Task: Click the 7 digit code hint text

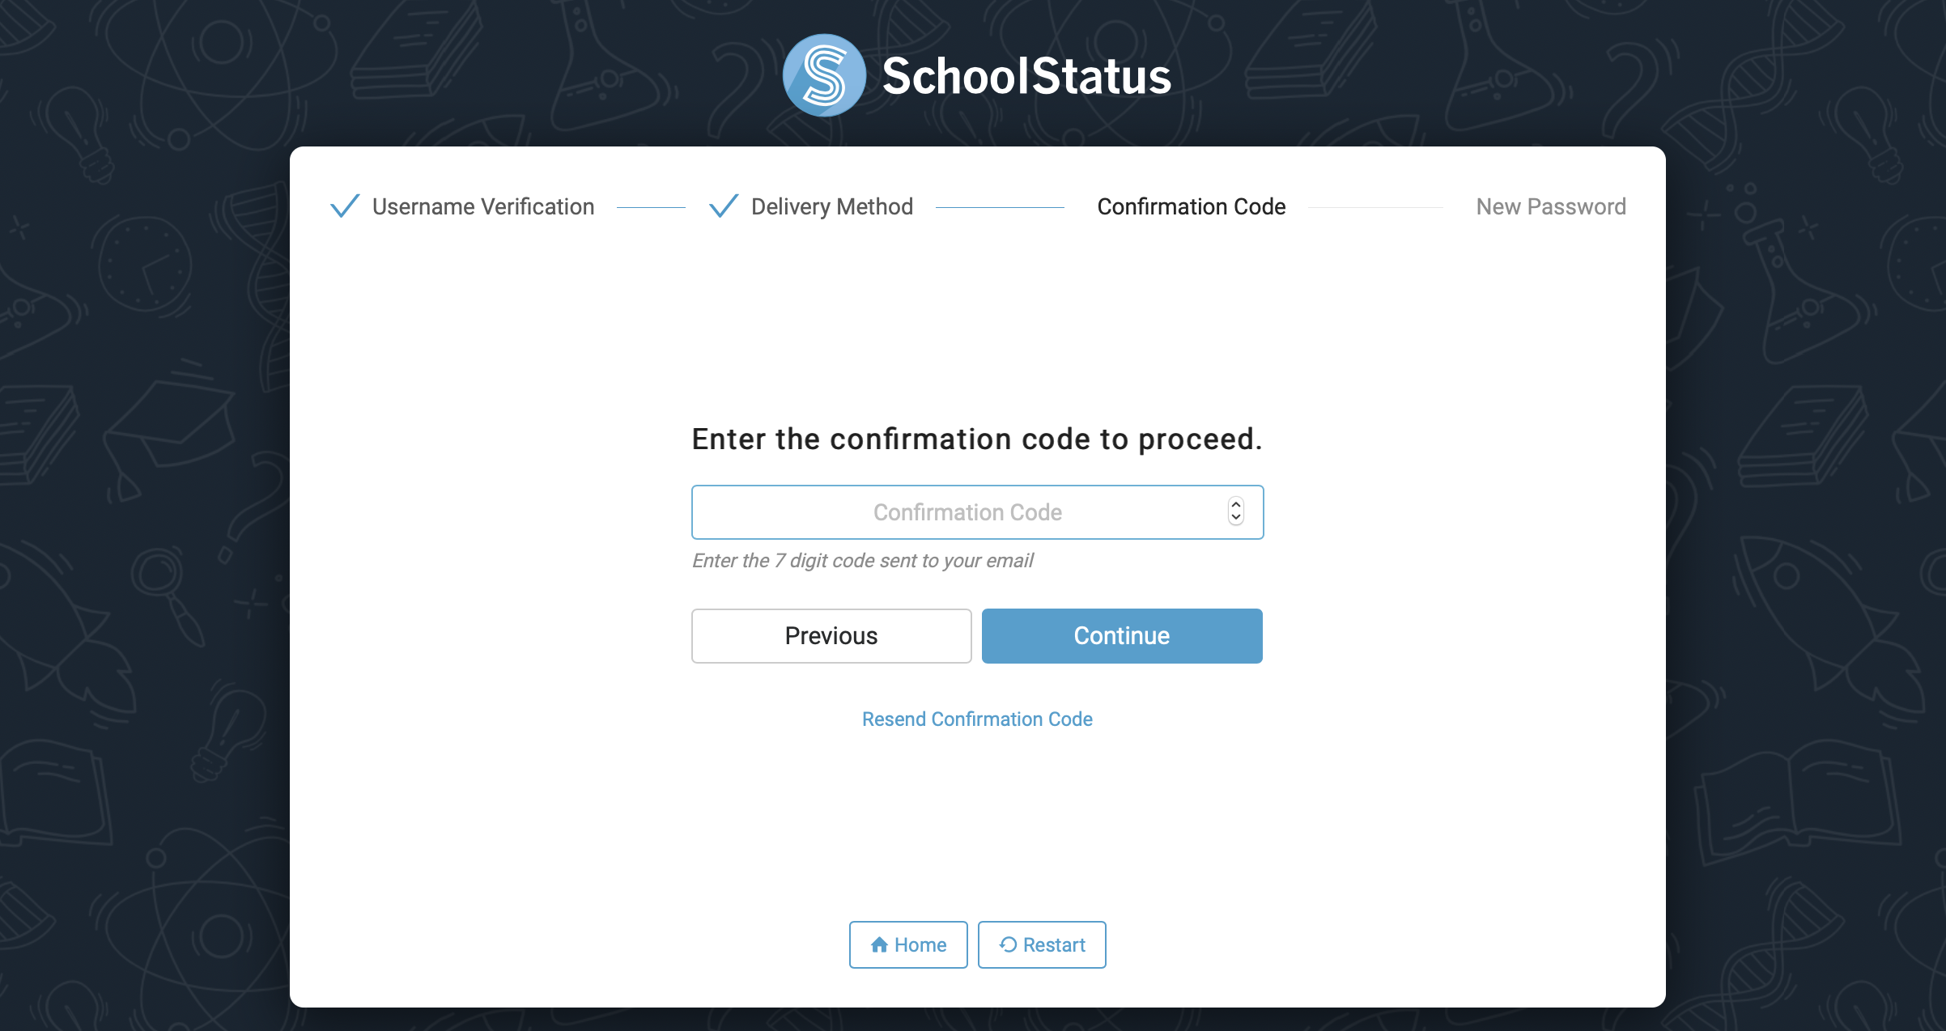Action: [863, 561]
